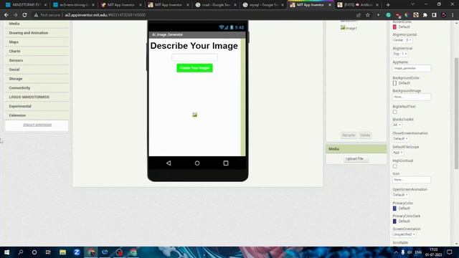
Task: Open the AlignHorizontal Center dropdown
Action: coord(402,40)
